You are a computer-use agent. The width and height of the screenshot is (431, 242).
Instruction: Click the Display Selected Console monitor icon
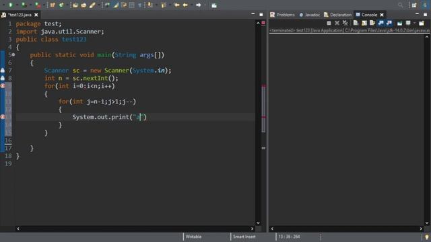408,23
